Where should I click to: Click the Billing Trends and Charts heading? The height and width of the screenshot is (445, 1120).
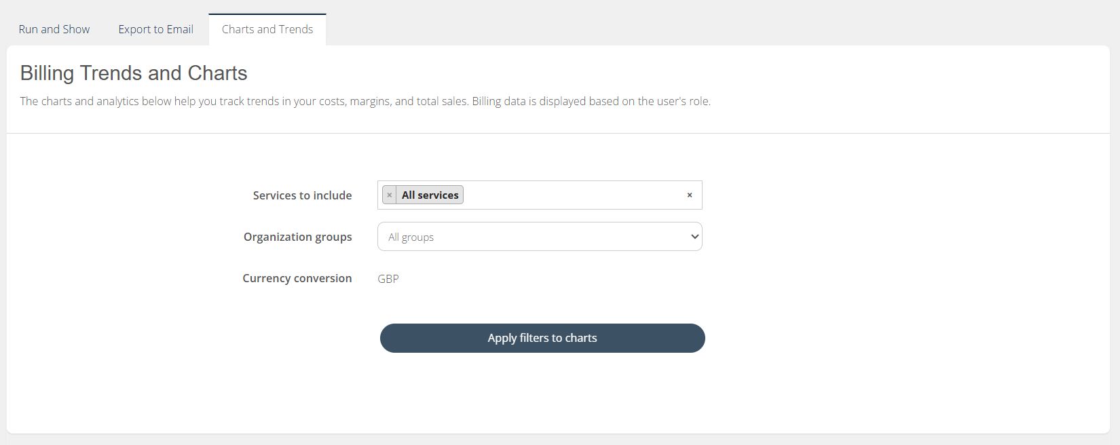pos(134,73)
